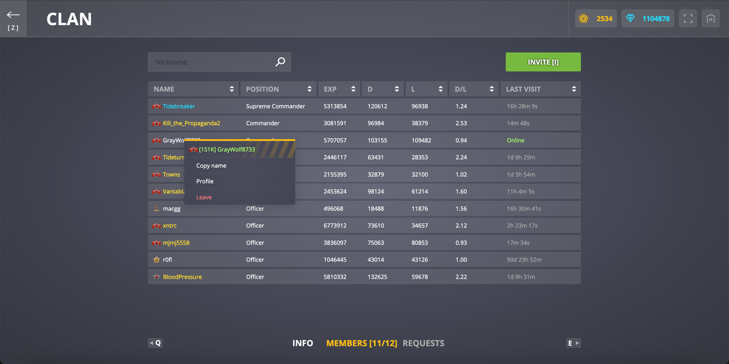The width and height of the screenshot is (729, 364).
Task: Click the gold coin currency icon
Action: 584,19
